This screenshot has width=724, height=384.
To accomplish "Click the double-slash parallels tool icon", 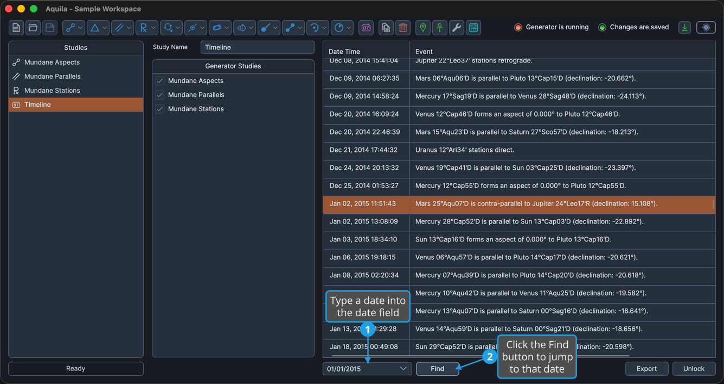I will tap(119, 28).
